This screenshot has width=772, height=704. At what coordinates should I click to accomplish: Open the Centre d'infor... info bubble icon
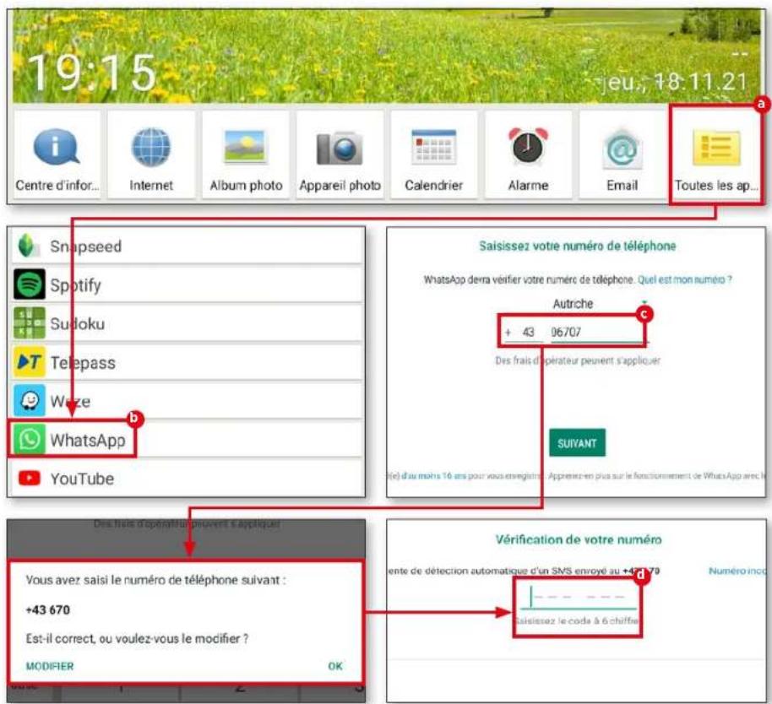click(x=57, y=146)
